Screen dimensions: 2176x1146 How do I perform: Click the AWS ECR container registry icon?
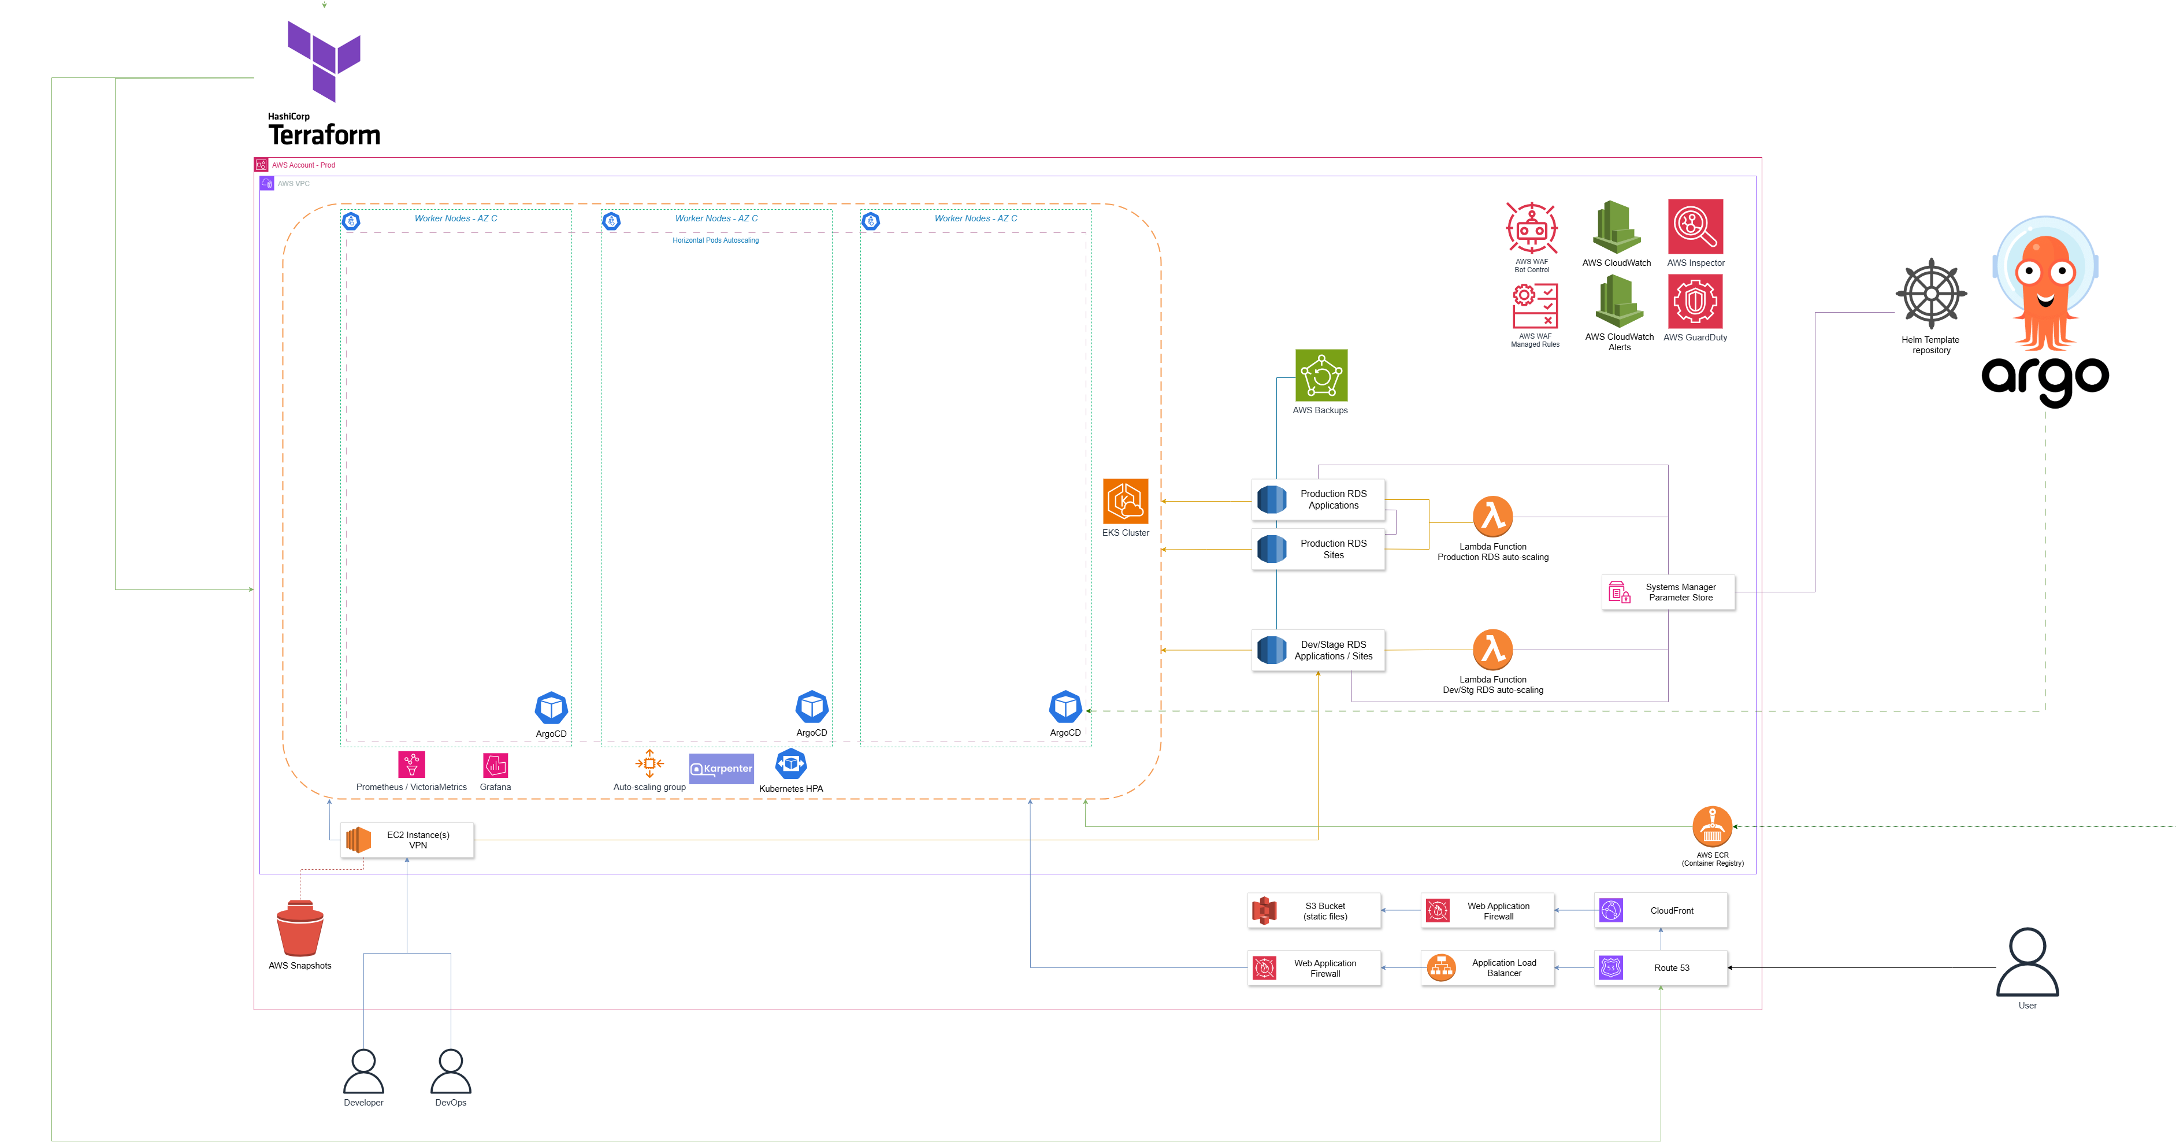1712,826
